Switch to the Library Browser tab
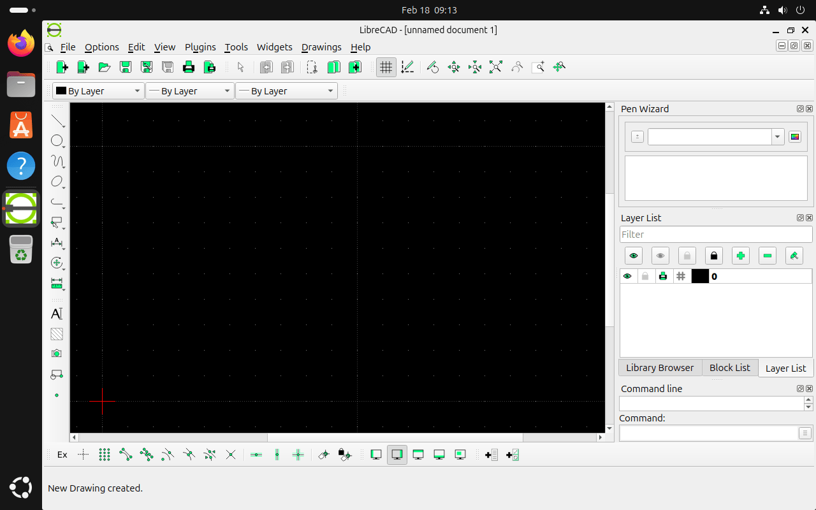This screenshot has width=816, height=510. [x=659, y=368]
